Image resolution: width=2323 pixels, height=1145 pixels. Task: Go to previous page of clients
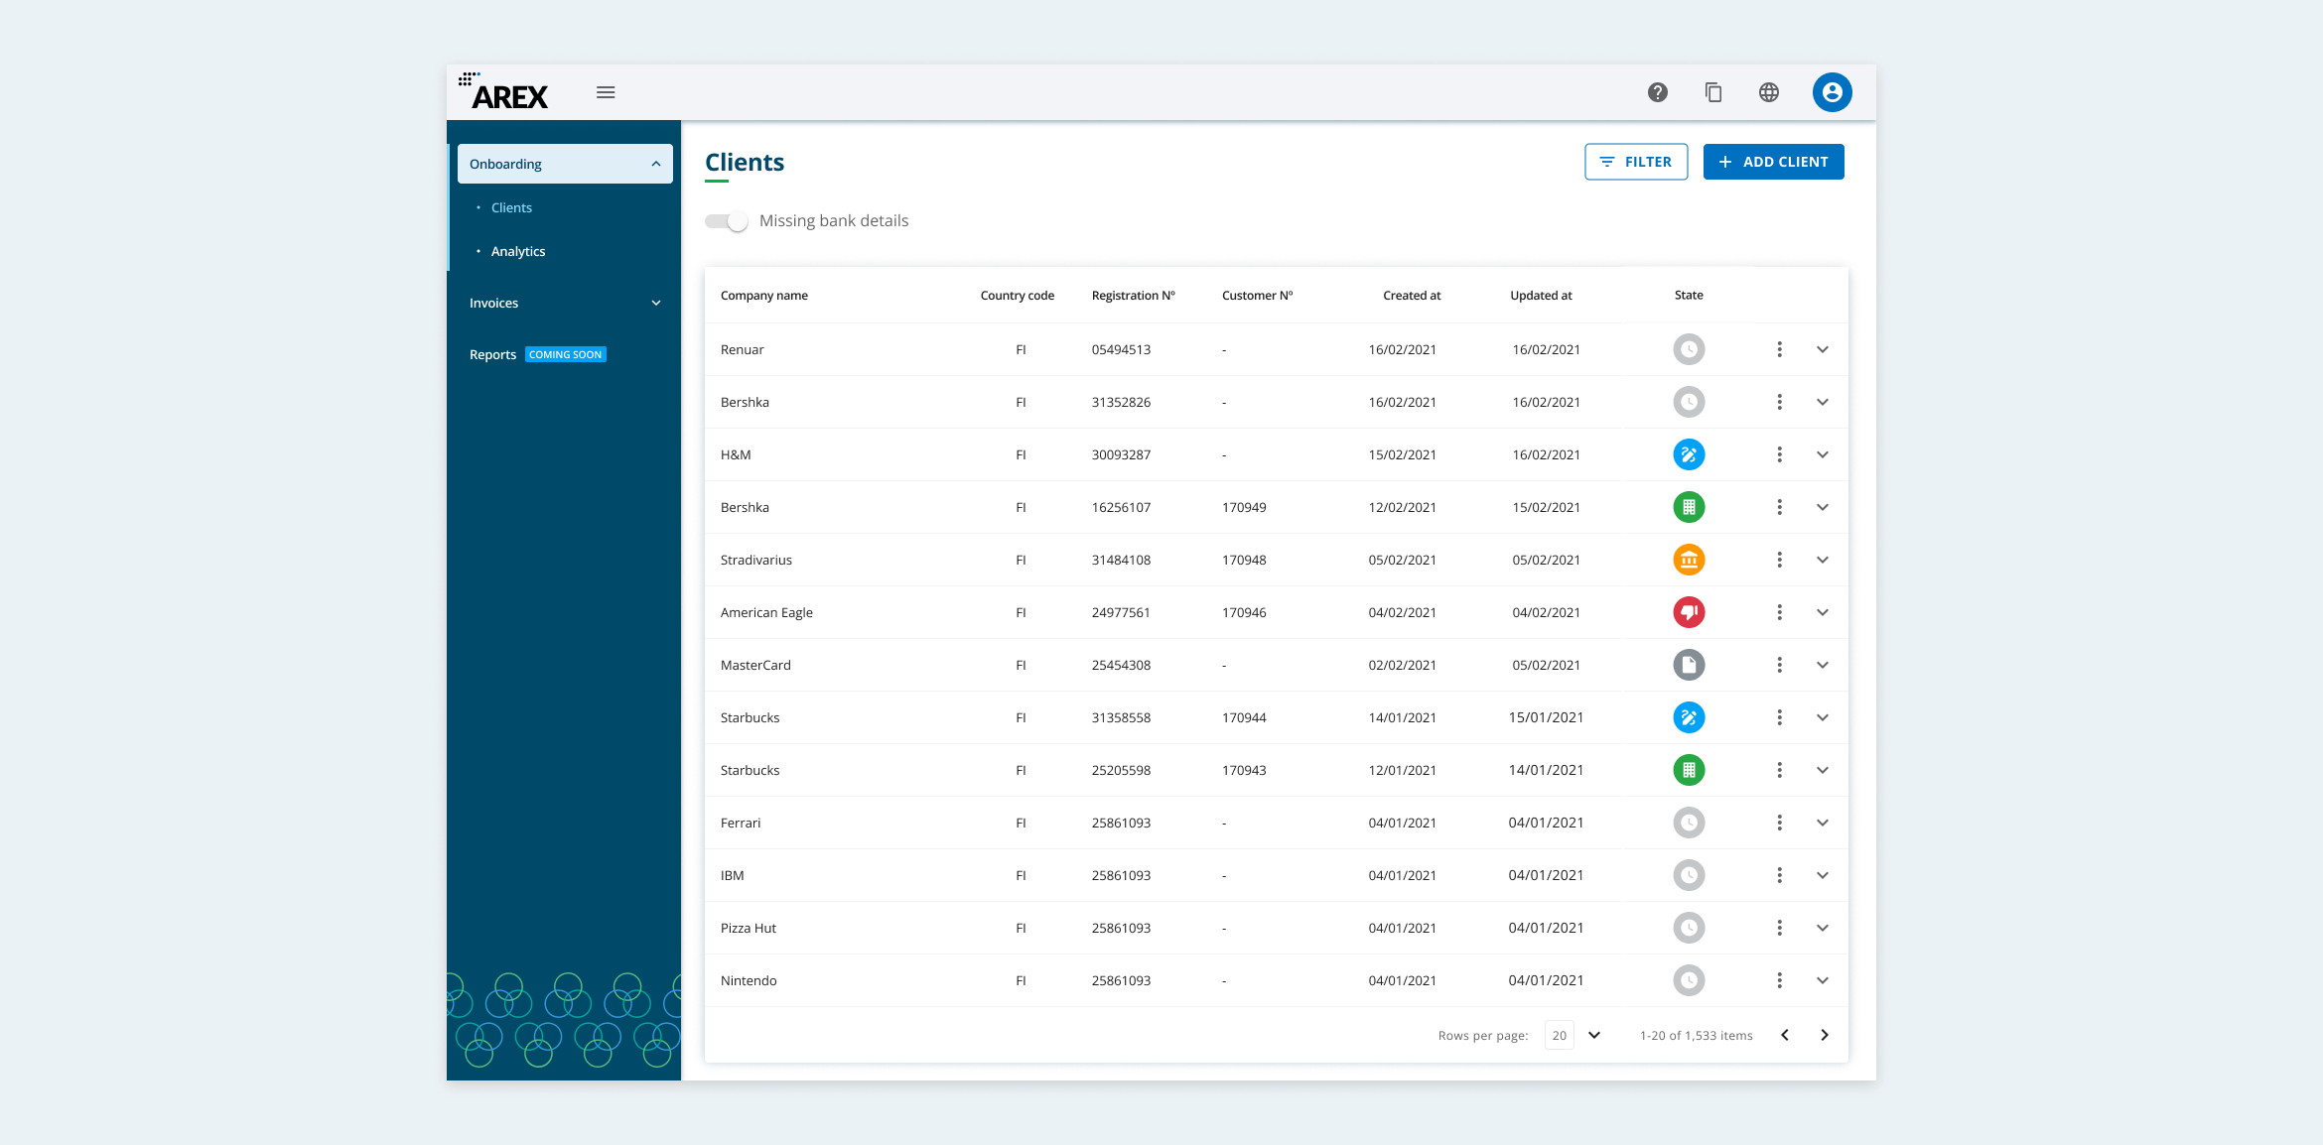pos(1785,1035)
